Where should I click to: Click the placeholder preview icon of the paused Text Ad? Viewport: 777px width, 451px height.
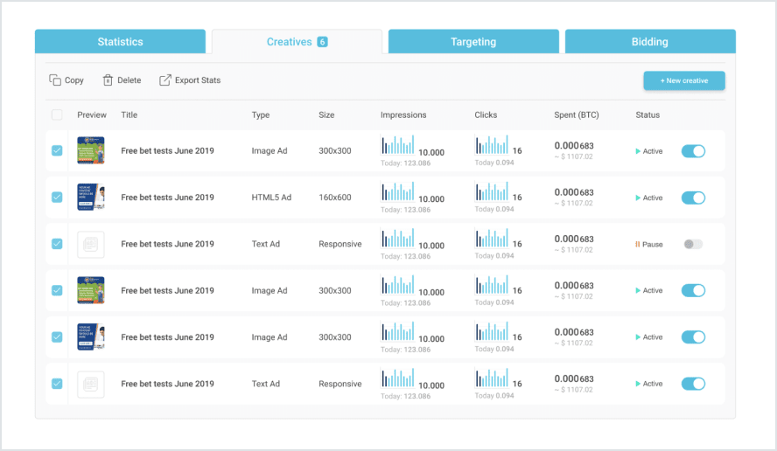tap(91, 244)
